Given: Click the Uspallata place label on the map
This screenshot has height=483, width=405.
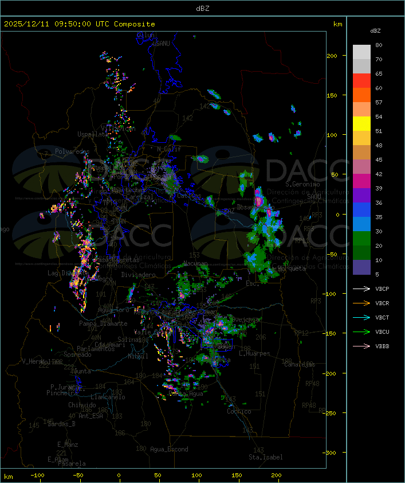Looking at the screenshot, I should click(x=93, y=134).
